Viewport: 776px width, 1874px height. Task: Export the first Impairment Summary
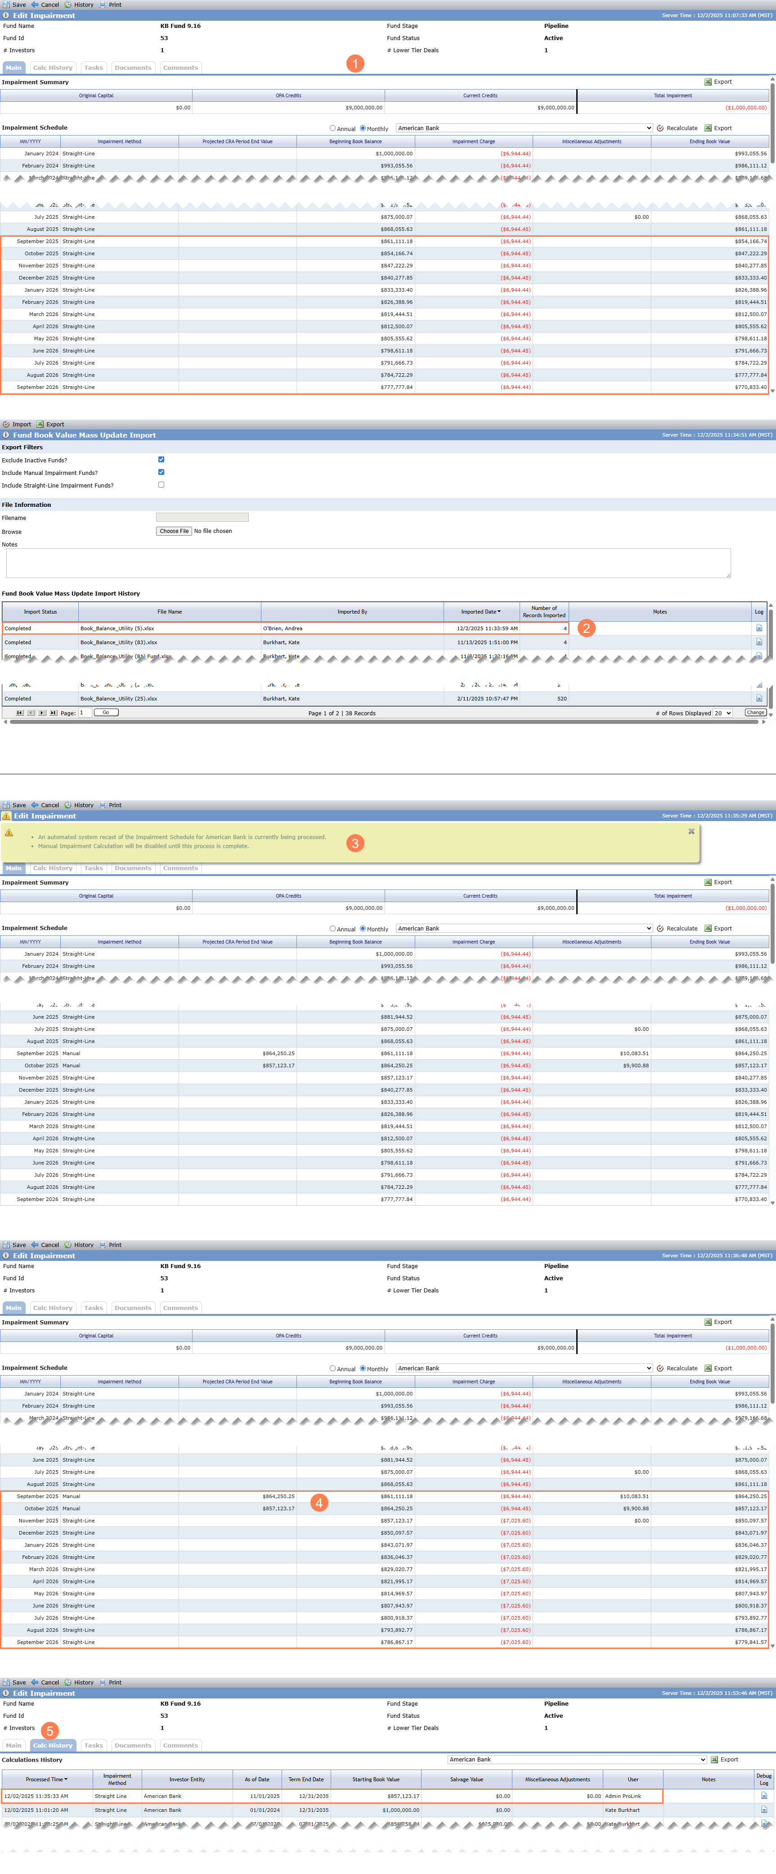718,82
